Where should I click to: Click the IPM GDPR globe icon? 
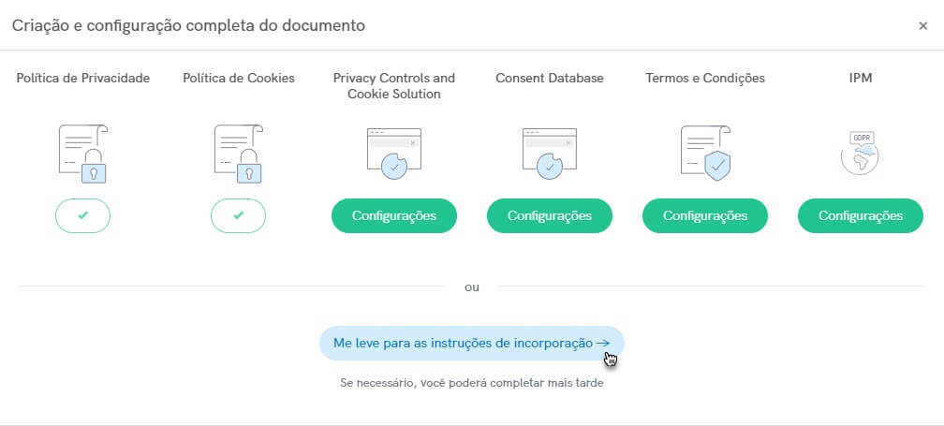861,154
